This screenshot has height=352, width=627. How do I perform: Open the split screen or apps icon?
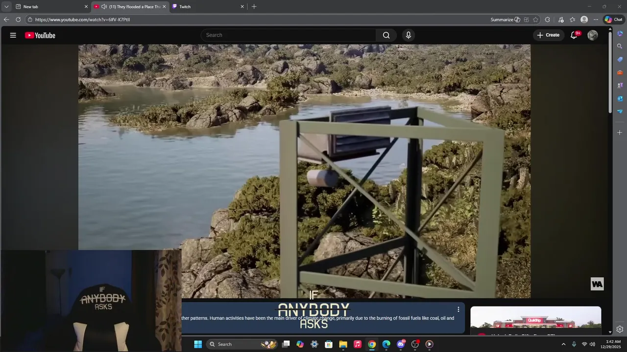coord(526,20)
